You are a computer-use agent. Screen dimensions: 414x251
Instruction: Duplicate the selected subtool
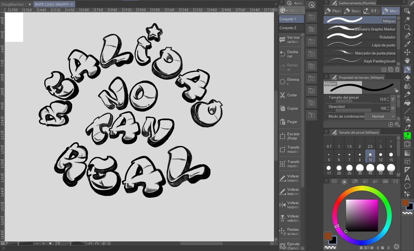(391, 69)
